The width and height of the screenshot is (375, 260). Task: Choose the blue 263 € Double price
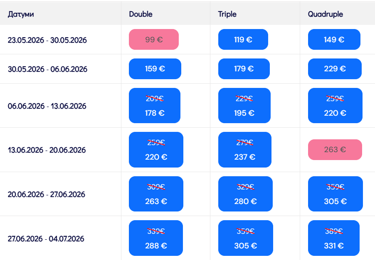[156, 194]
